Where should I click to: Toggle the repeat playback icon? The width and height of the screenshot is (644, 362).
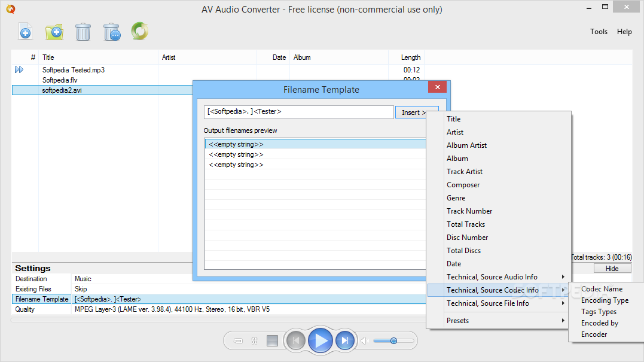(238, 340)
